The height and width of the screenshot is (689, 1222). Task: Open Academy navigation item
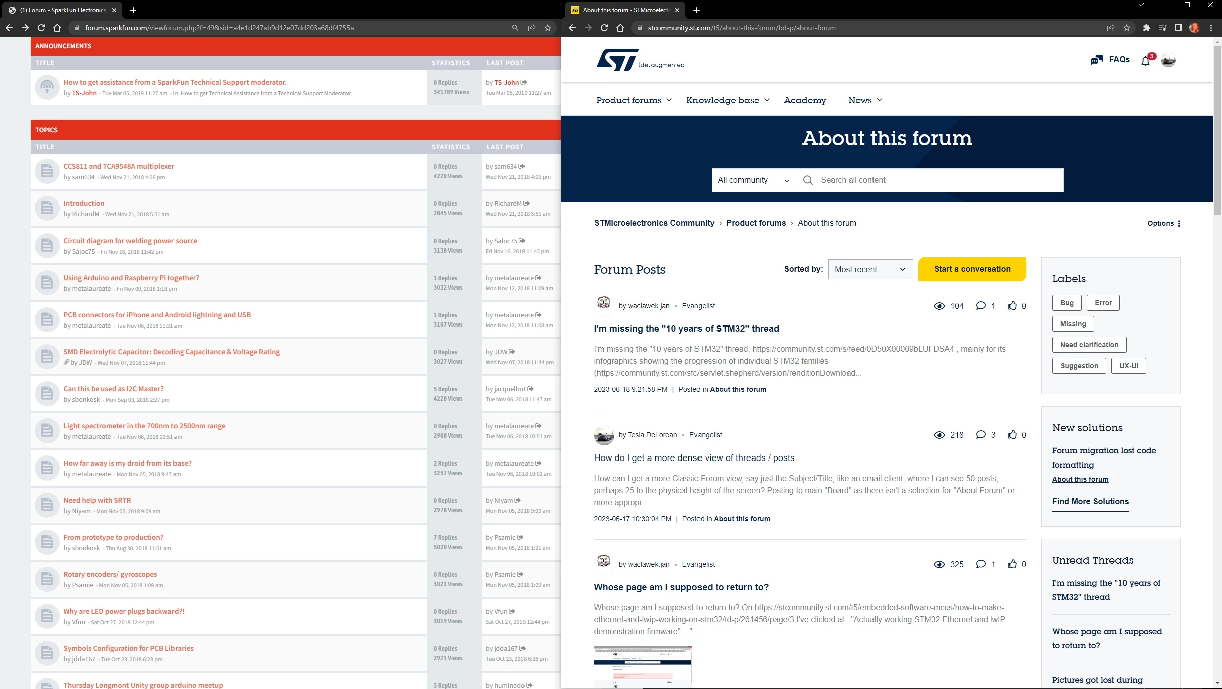tap(805, 100)
